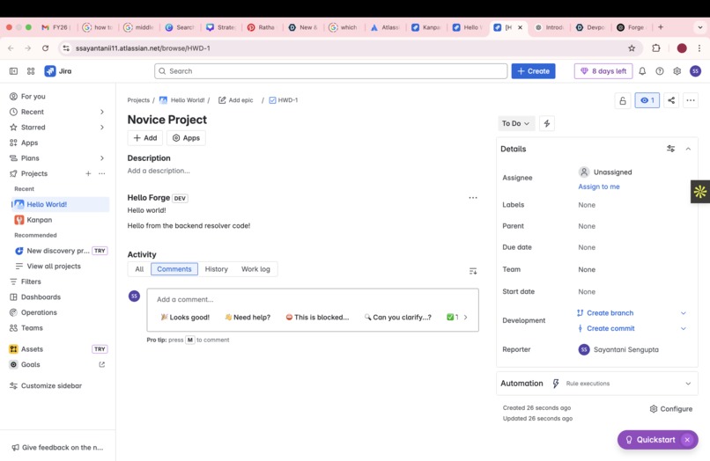Open Hello Forge panel ellipsis menu

point(473,198)
